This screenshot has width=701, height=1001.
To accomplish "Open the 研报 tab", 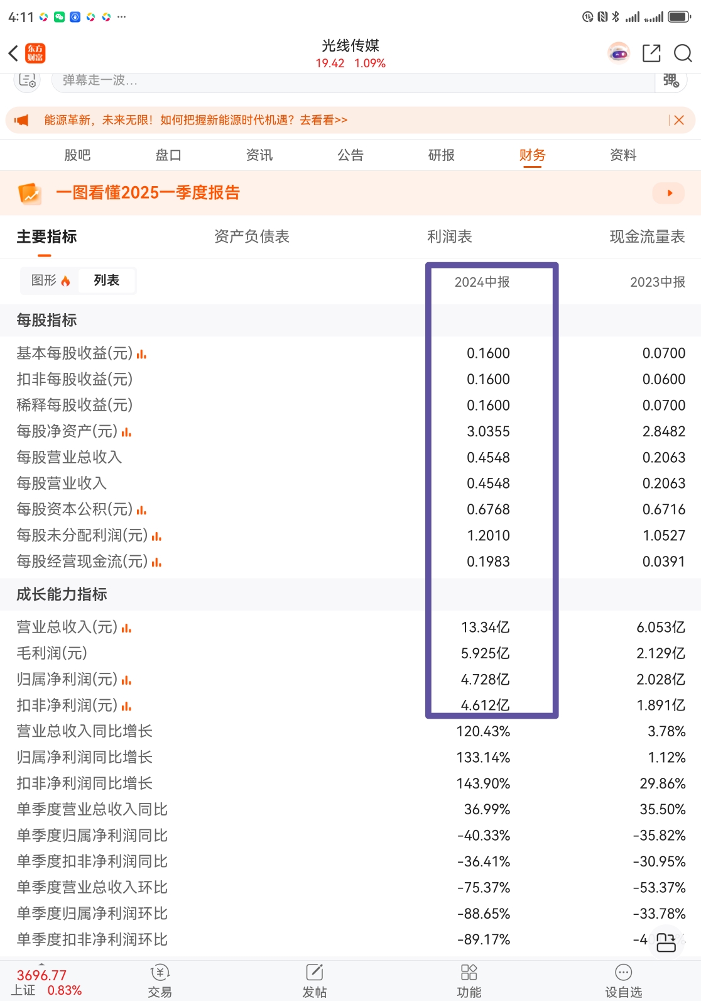I will point(442,155).
